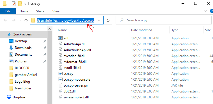The height and width of the screenshot is (104, 213).
Task: Select the scrcpy-noconsole application icon
Action: [60, 80]
